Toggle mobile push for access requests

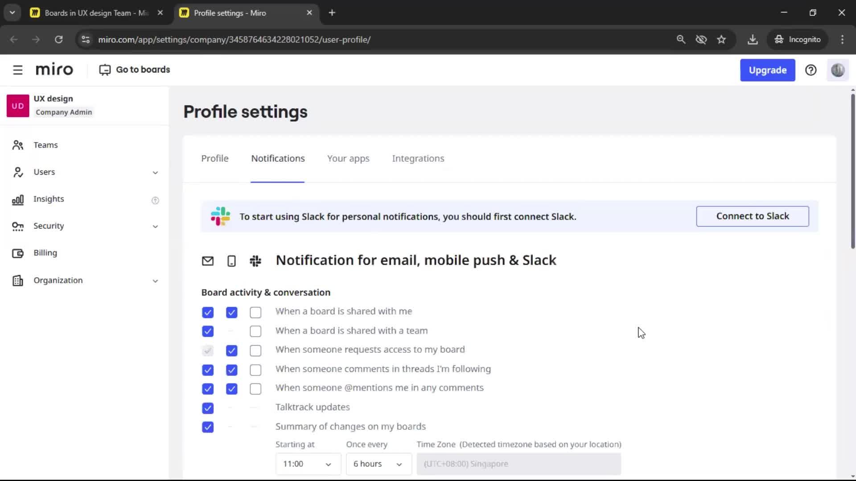[x=231, y=351]
